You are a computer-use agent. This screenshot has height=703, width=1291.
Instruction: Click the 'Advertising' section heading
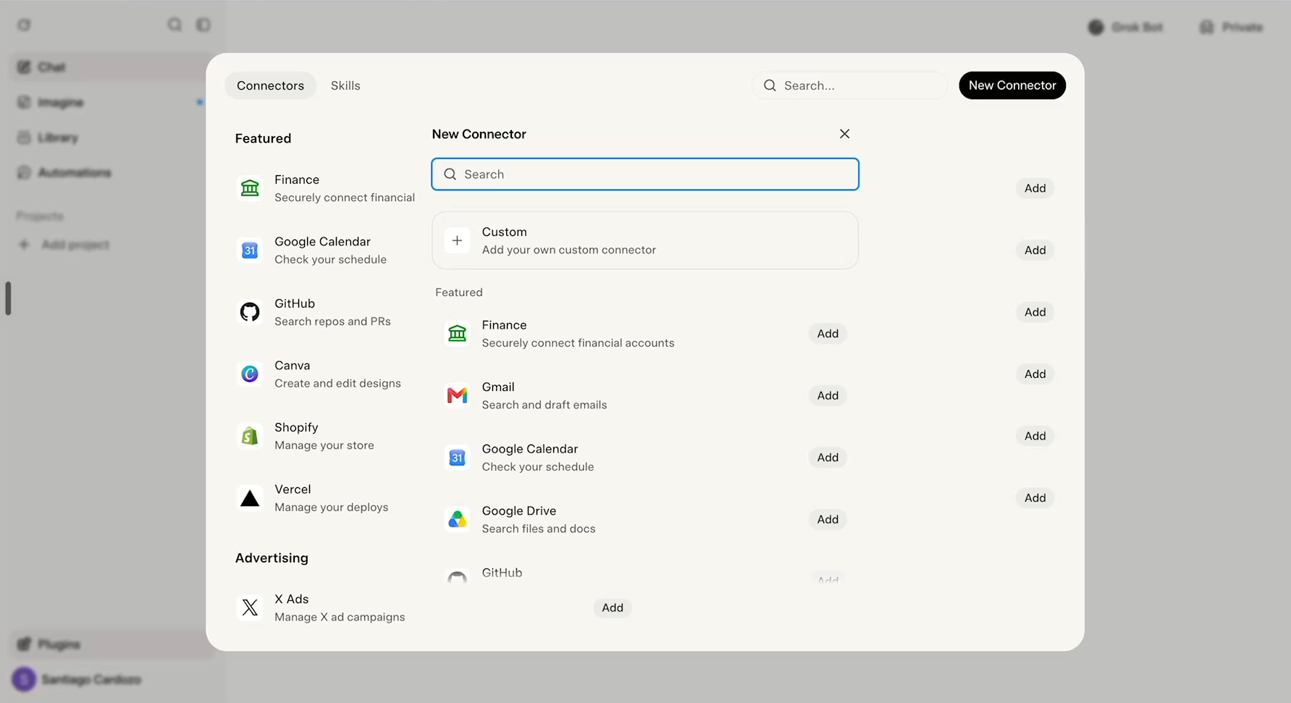point(272,558)
